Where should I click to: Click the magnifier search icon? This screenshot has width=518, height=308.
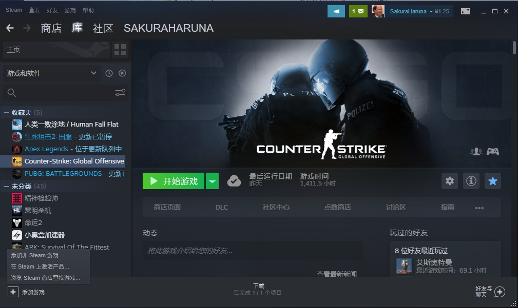(x=12, y=93)
